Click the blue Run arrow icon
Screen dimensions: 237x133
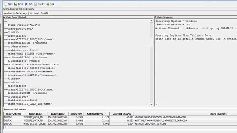[x=26, y=4]
